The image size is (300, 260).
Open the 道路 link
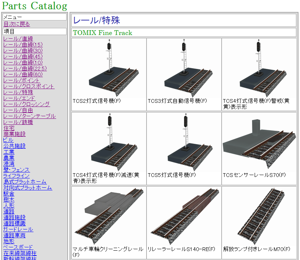(9, 212)
